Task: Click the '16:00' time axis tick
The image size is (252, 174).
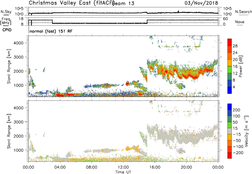Action: pyautogui.click(x=155, y=167)
